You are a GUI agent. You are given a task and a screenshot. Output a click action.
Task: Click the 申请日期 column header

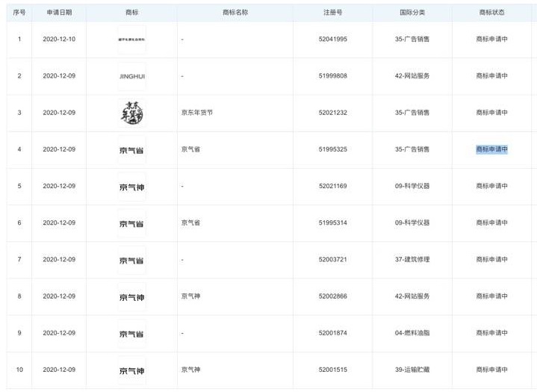point(59,13)
